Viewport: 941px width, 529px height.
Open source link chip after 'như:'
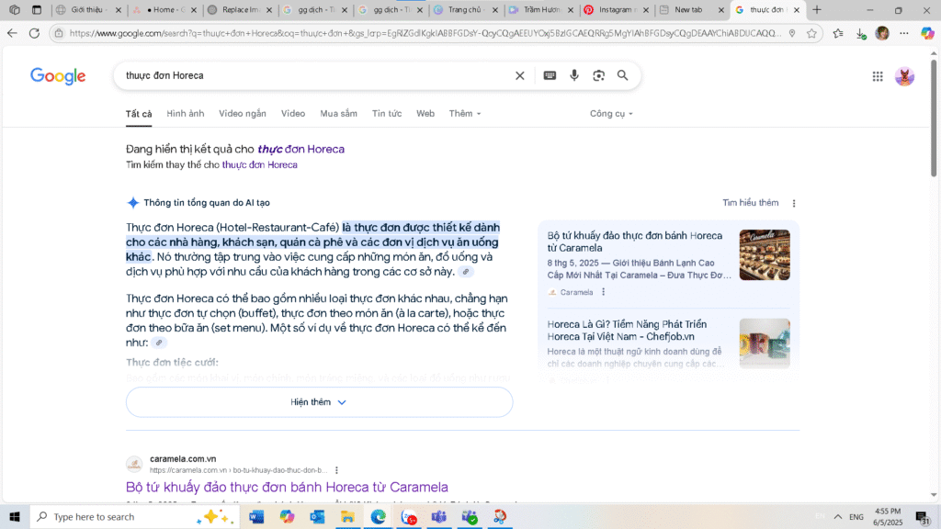click(159, 343)
